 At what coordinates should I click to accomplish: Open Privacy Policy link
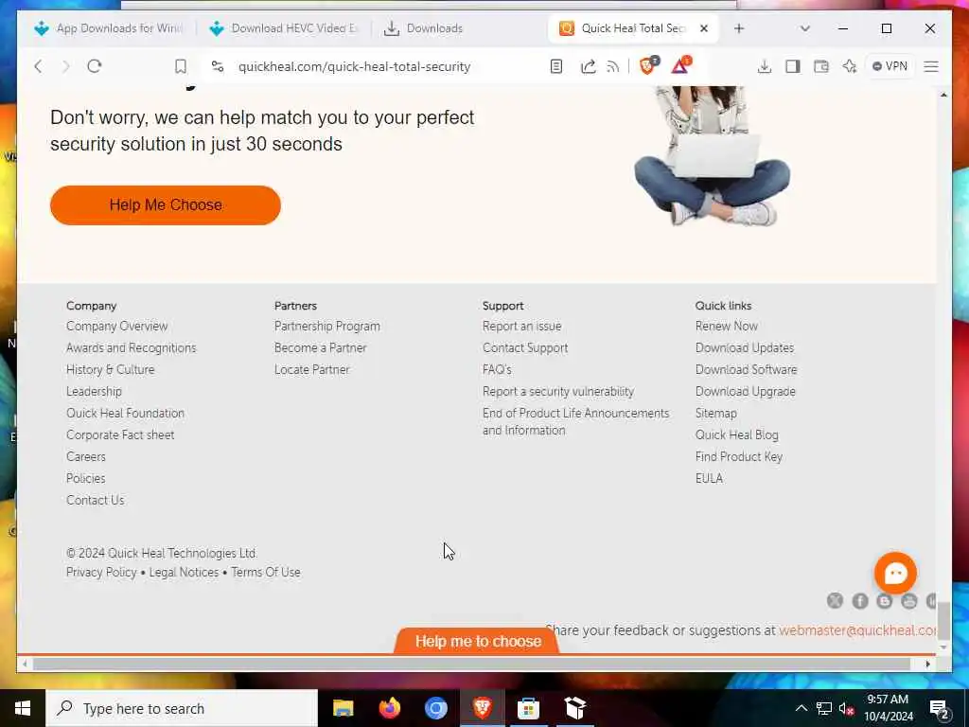click(101, 573)
